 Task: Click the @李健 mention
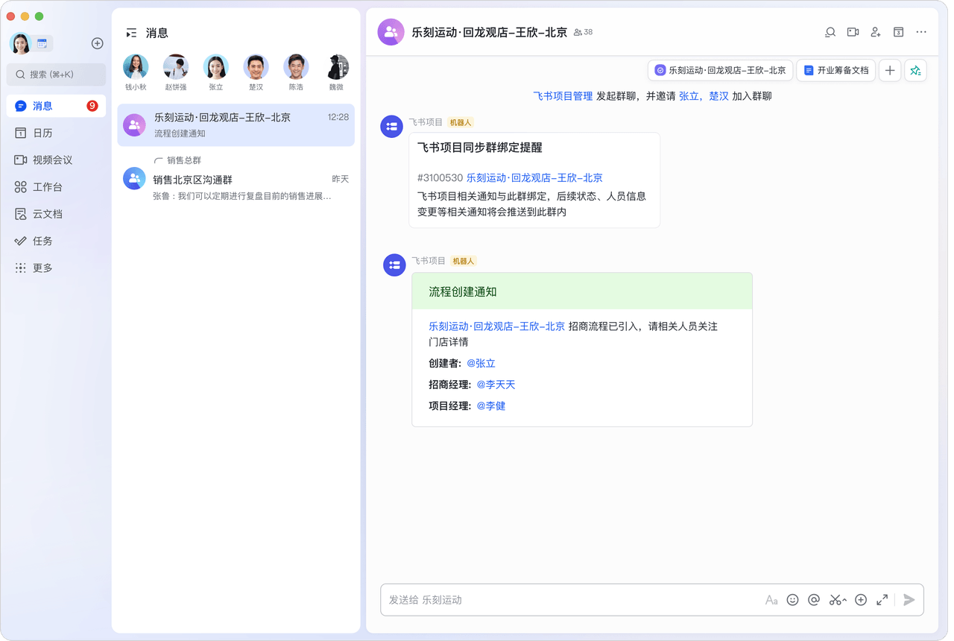pos(490,405)
